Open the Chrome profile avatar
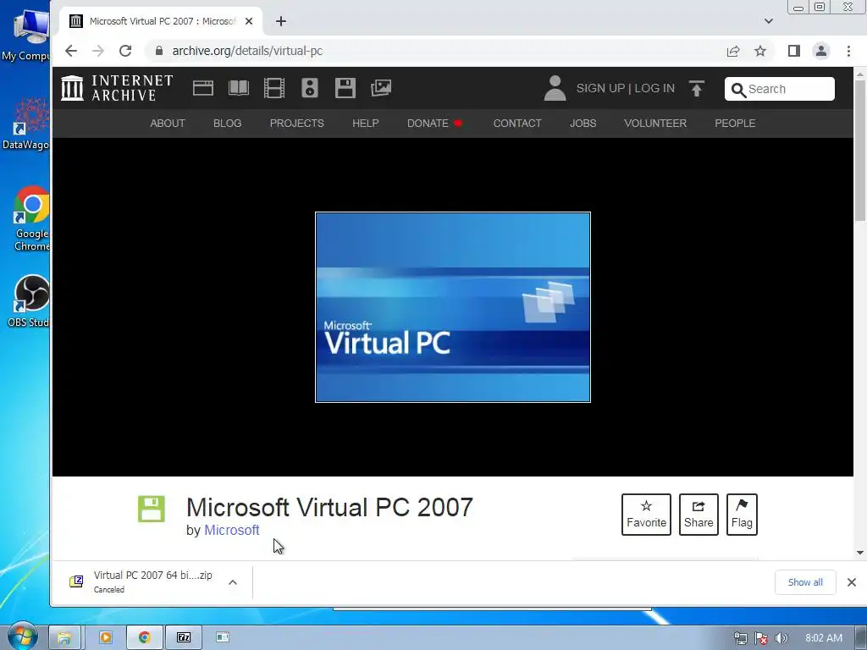 pos(821,51)
